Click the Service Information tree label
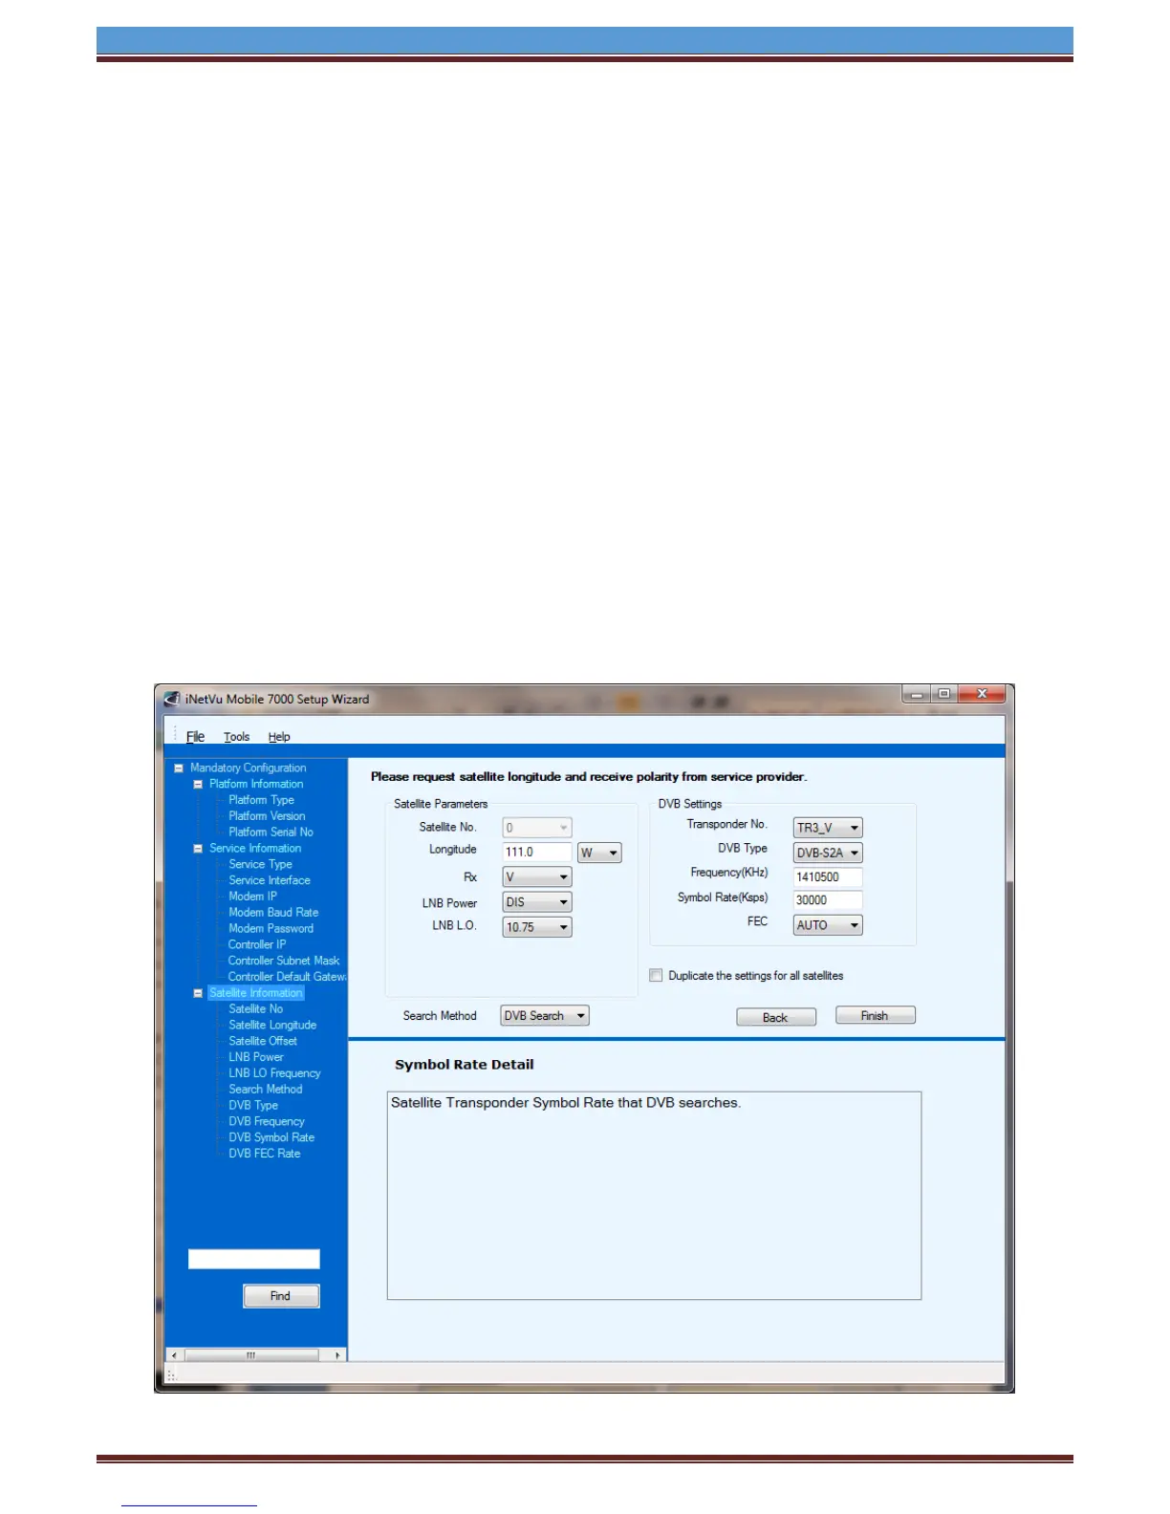This screenshot has height=1514, width=1170. coord(255,848)
